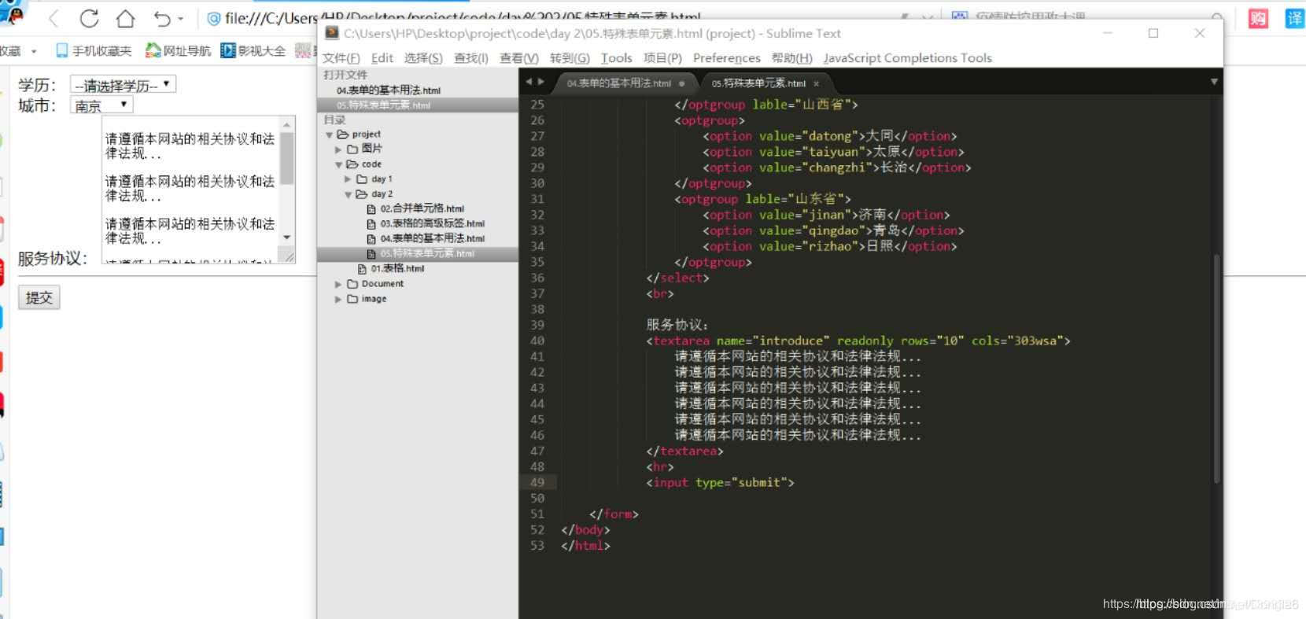
Task: Open 04.表单的基本用法.html in the day 2 tree
Action: click(x=432, y=238)
